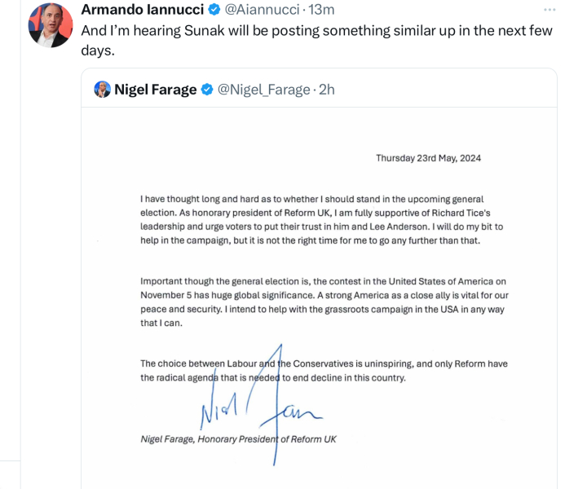Click Nigel Farage's small avatar
This screenshot has width=565, height=489.
click(x=102, y=90)
